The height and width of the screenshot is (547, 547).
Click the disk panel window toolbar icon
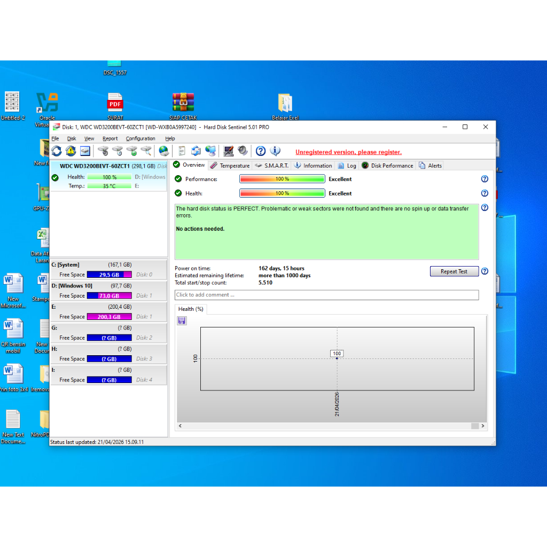point(85,151)
